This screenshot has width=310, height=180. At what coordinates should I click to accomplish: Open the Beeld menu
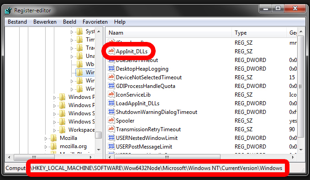point(69,22)
